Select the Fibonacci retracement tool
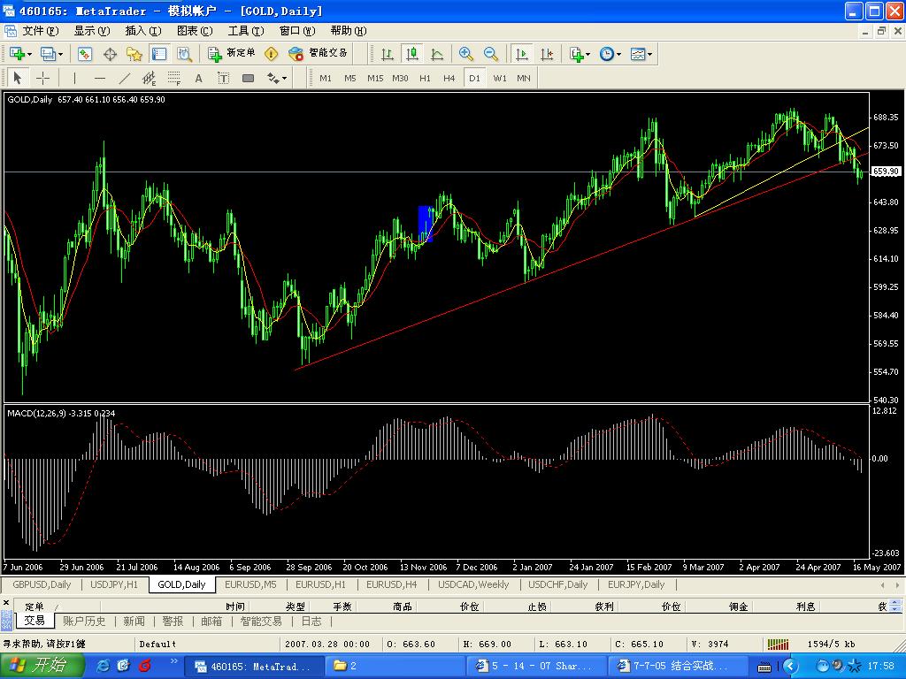 pos(174,78)
